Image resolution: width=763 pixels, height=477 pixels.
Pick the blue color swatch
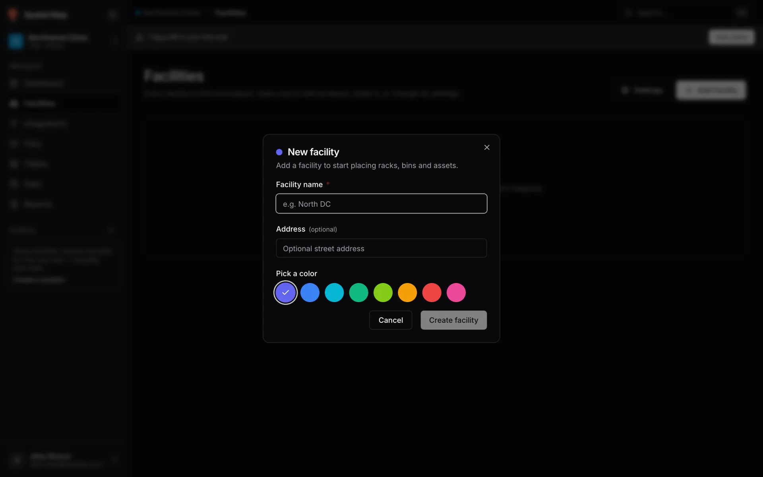[x=310, y=293]
